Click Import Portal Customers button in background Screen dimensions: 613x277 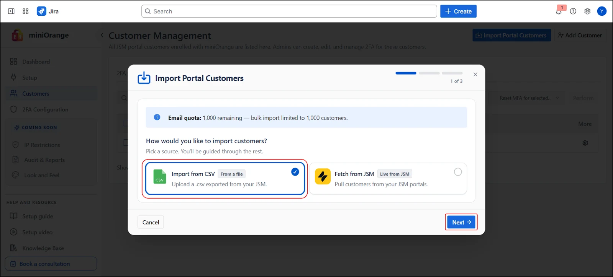point(511,35)
